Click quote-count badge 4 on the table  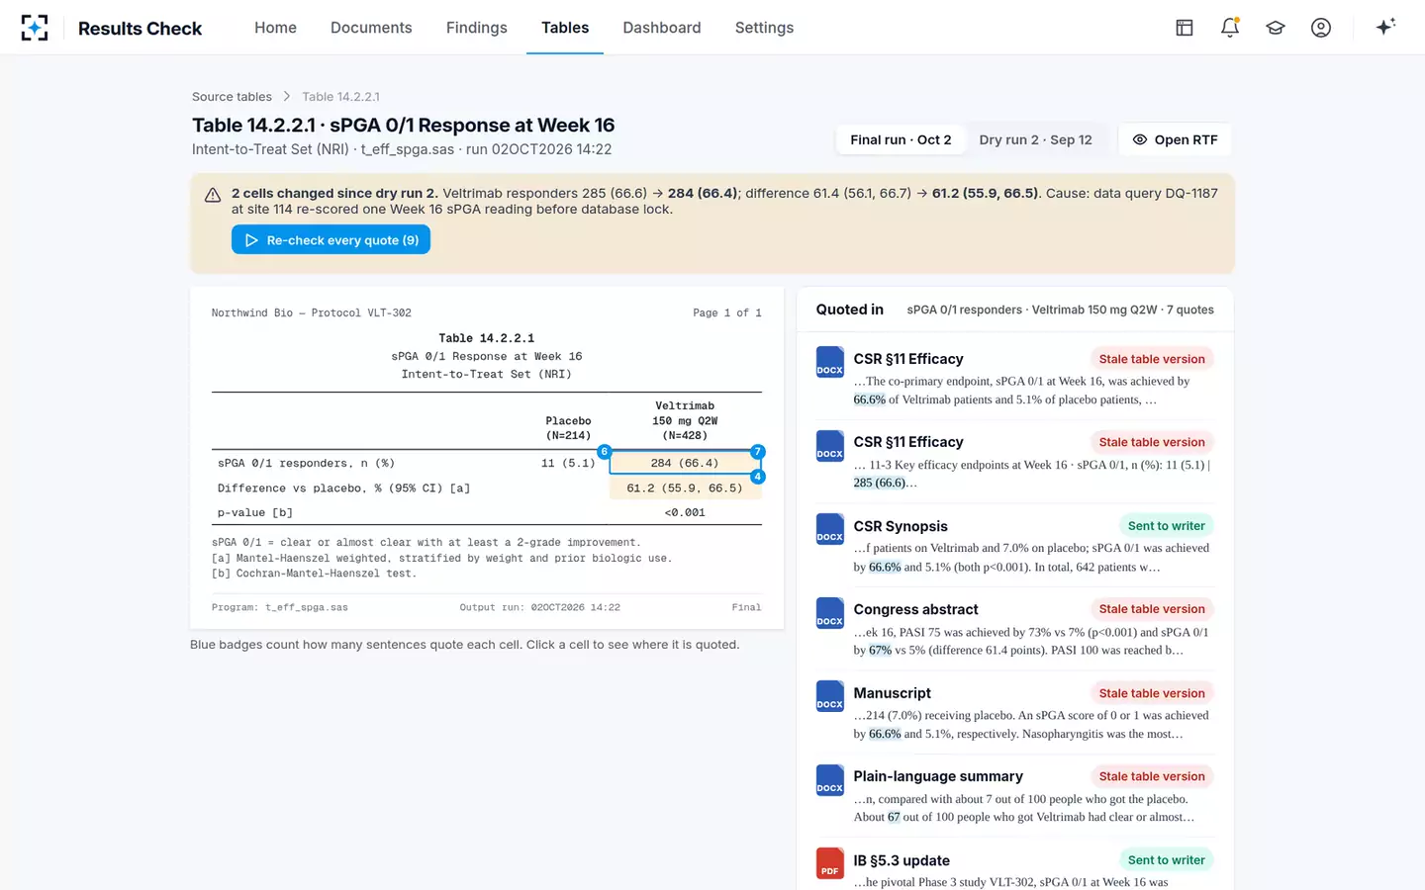pos(758,477)
